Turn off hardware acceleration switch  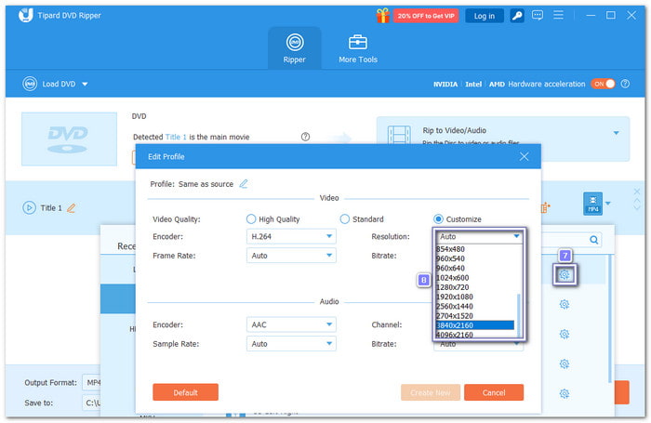coord(602,84)
